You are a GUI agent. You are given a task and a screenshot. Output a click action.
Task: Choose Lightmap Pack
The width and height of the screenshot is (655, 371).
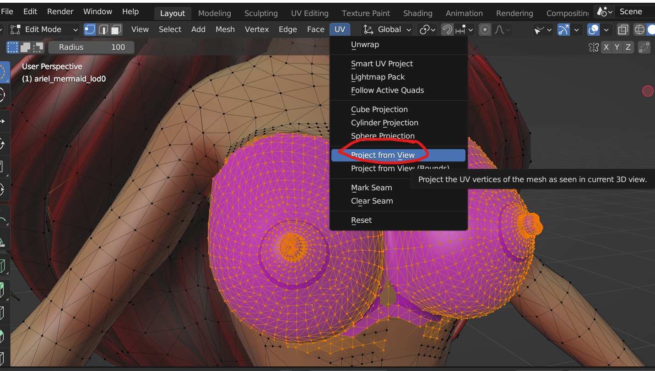(x=398, y=77)
